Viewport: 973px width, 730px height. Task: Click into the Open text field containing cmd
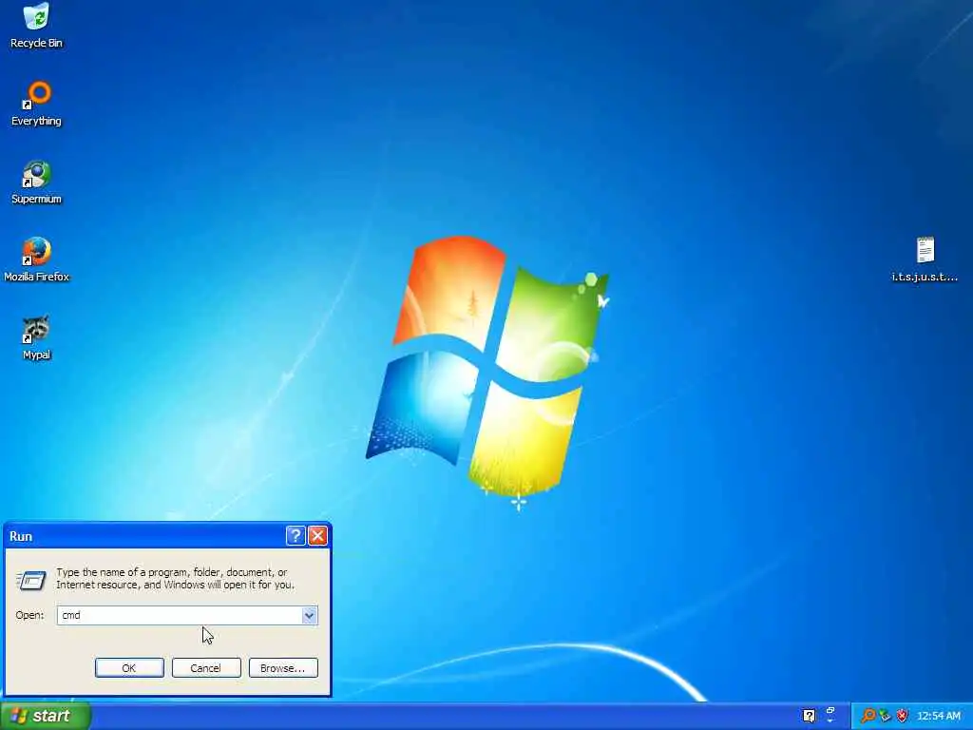[180, 615]
